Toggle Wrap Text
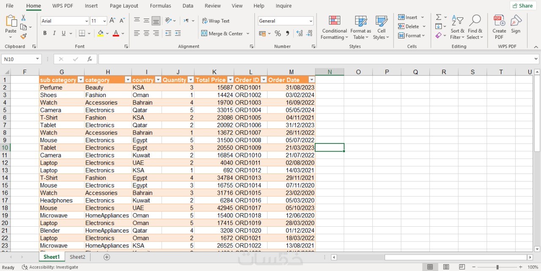The height and width of the screenshot is (271, 541). [x=216, y=21]
